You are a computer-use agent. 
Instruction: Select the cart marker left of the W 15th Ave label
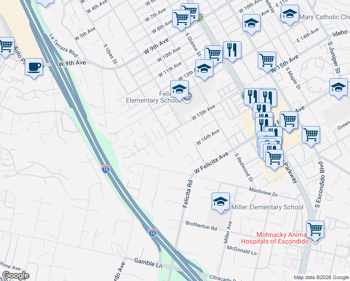(267, 61)
